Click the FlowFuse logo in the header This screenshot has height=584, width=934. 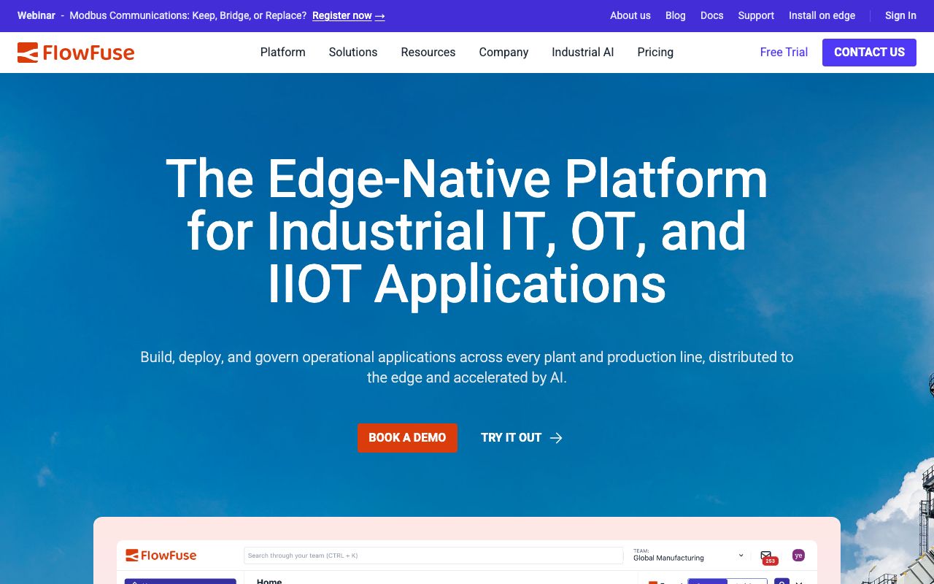(x=76, y=53)
